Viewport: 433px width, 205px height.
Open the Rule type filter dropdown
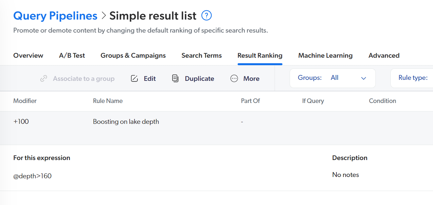[x=412, y=78]
